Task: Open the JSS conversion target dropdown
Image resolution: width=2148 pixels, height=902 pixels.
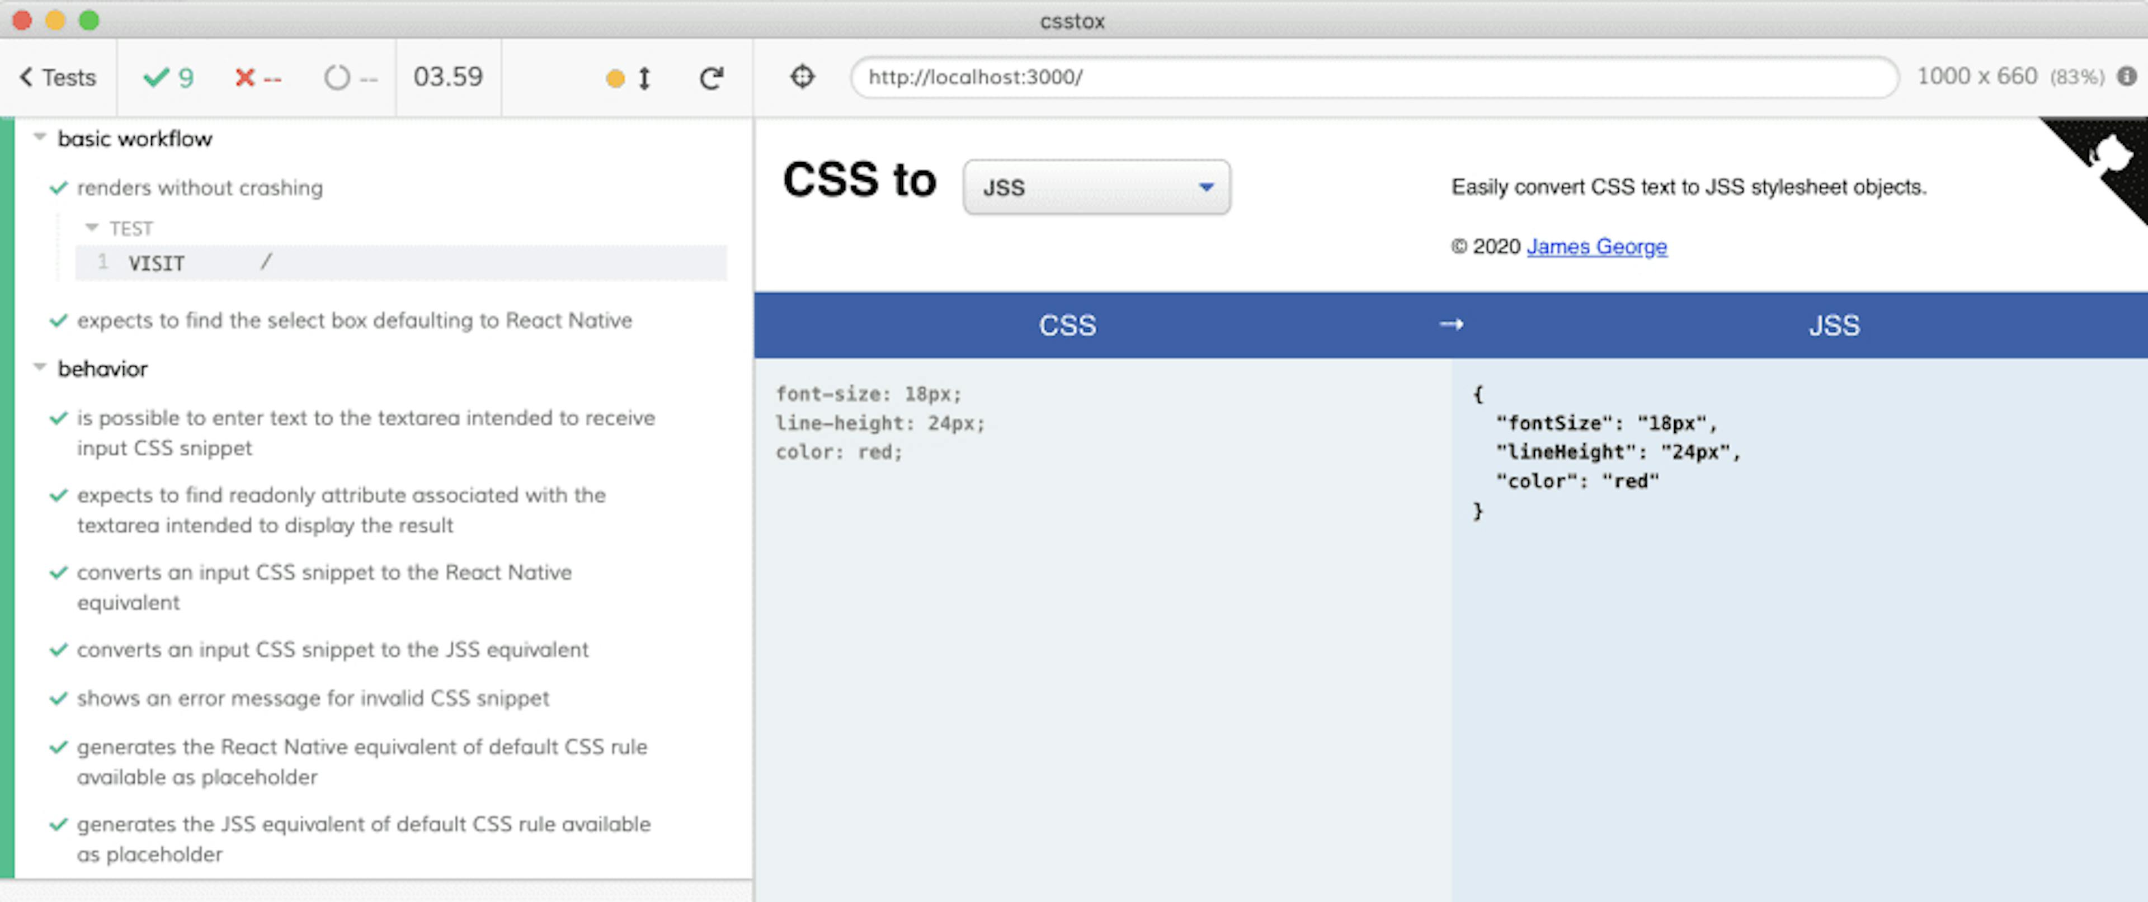Action: click(x=1096, y=187)
